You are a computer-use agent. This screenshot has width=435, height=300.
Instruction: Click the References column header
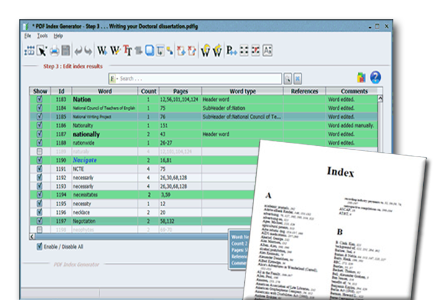(x=304, y=91)
